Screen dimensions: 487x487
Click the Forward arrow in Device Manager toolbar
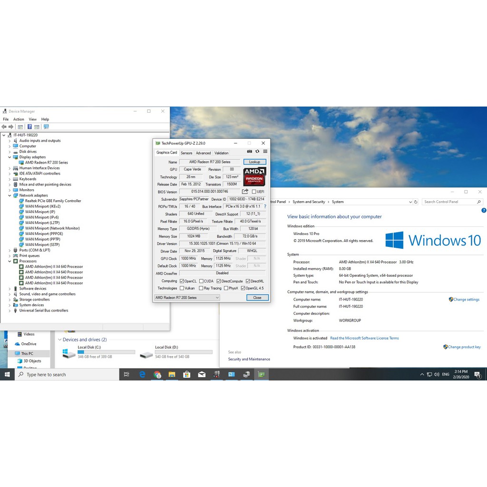pos(11,127)
